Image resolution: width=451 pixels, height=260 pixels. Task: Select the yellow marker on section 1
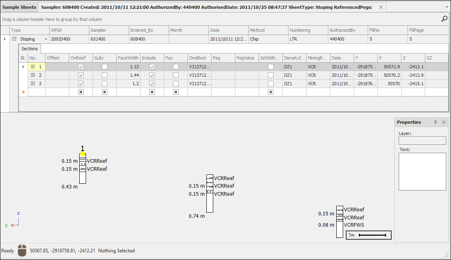82,154
